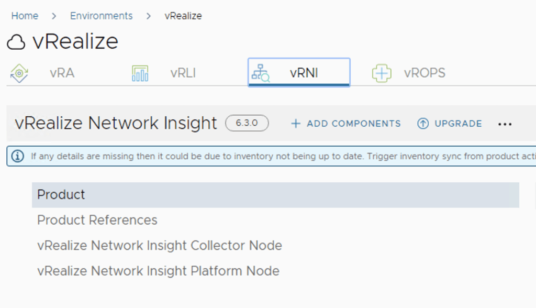Click the vRealize Network Insight heading
Screen dimensions: 536x308
point(116,123)
